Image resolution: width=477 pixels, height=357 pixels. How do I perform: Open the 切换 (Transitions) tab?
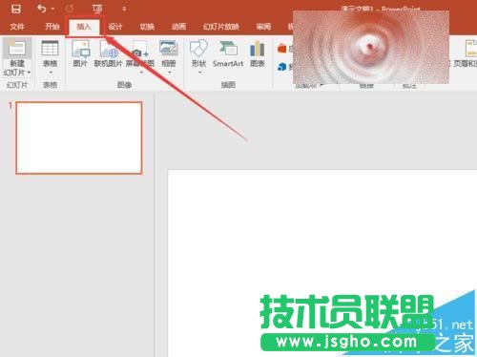pyautogui.click(x=147, y=27)
